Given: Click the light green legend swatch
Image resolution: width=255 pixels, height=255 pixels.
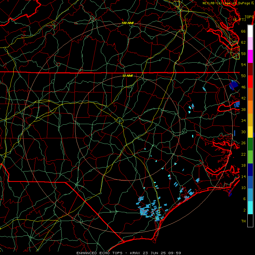Looking at the screenshot, I should [x=250, y=157].
